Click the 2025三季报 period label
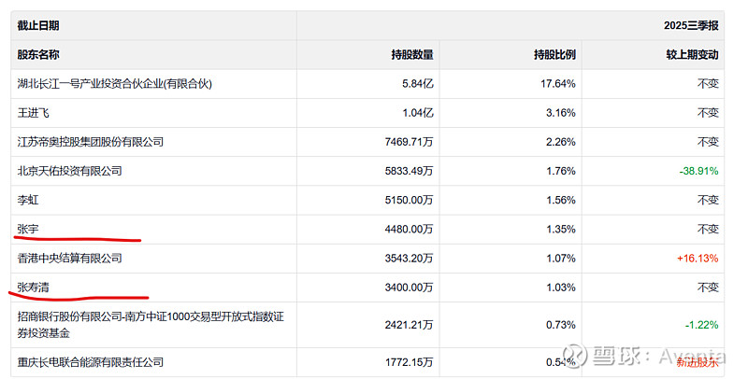Viewport: 748px width, 379px height. click(x=690, y=26)
